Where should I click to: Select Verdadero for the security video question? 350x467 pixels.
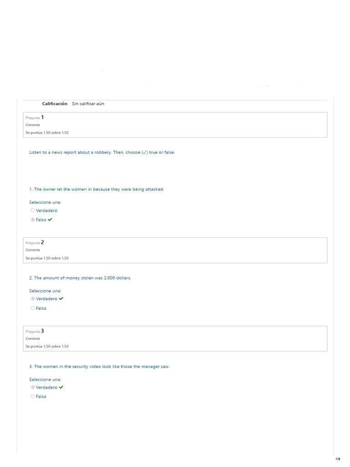point(33,387)
